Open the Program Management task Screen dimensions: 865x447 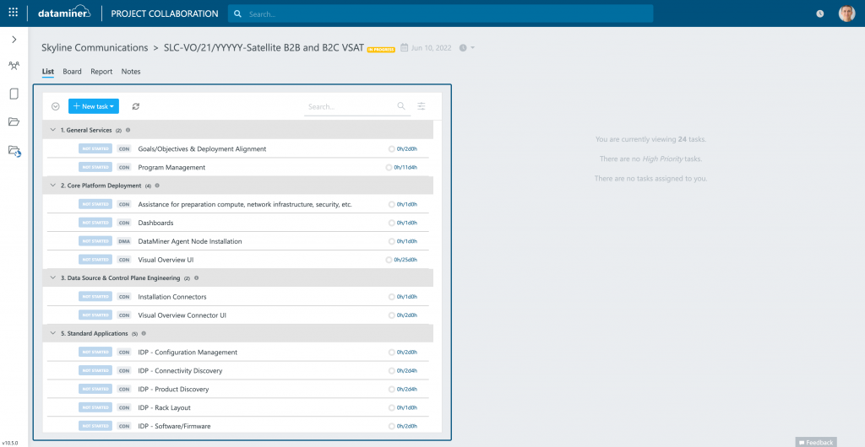(x=171, y=167)
